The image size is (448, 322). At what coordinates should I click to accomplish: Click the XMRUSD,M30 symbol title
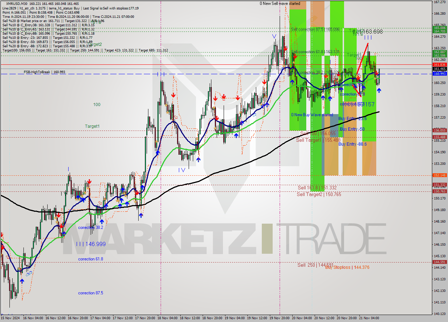(x=17, y=3)
